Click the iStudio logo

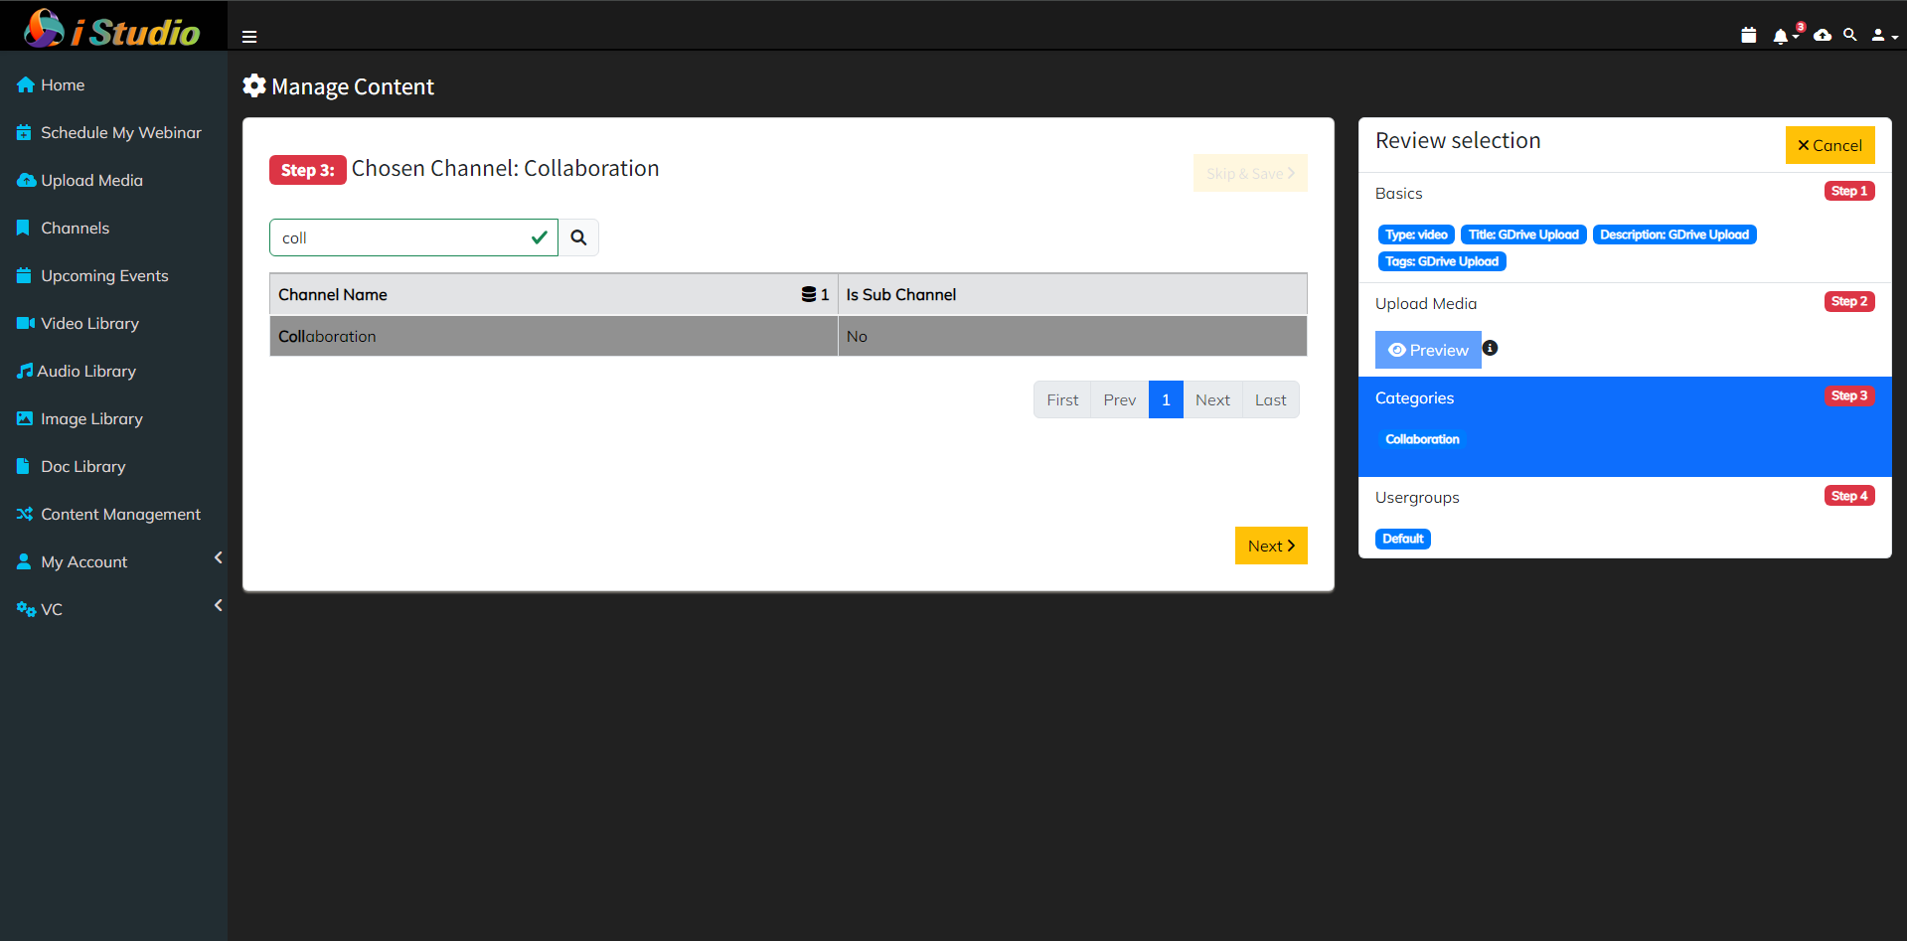(113, 28)
